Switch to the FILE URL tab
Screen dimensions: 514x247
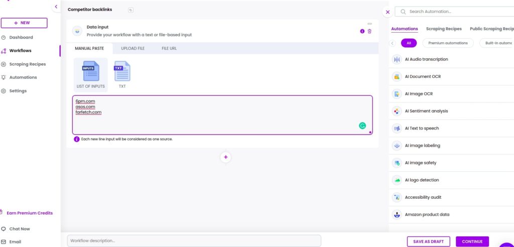point(169,48)
